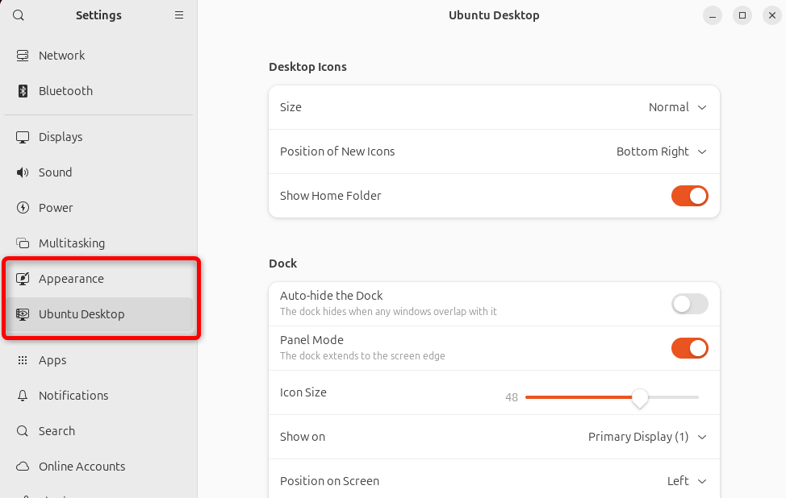Click the Icon Size slider handle
This screenshot has height=498, width=786.
coord(640,398)
